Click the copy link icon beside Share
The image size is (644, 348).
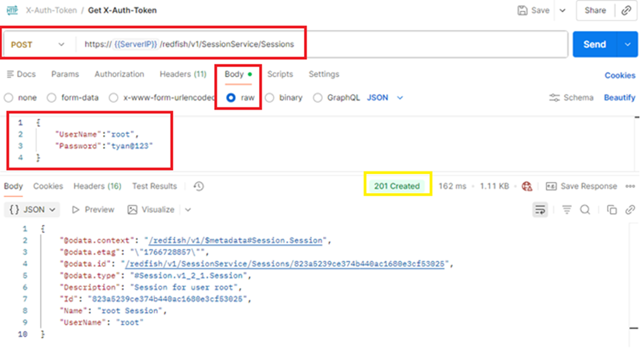626,11
